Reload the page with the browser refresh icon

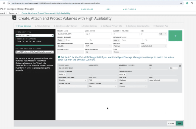point(4,3)
